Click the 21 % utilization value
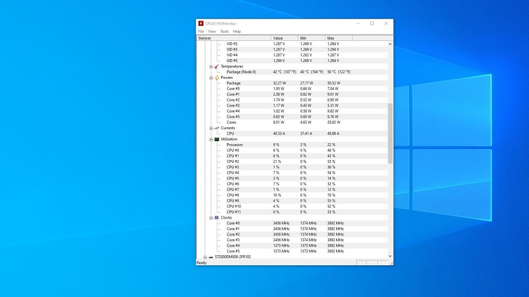Screen dimensions: 529x297 (x=277, y=161)
